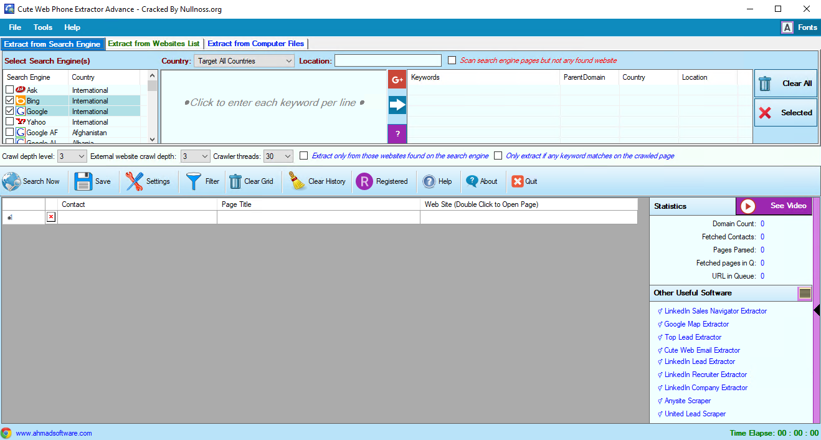Image resolution: width=821 pixels, height=440 pixels.
Task: Click the Clear All trash bin icon
Action: pyautogui.click(x=765, y=84)
